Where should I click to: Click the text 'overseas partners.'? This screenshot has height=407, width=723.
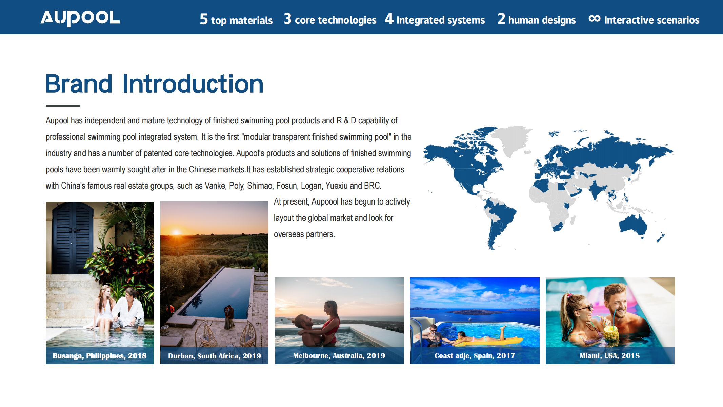pyautogui.click(x=304, y=234)
